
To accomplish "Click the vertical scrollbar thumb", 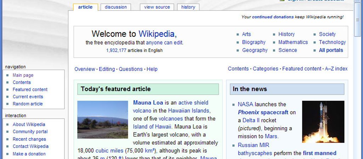I will coord(357,20).
